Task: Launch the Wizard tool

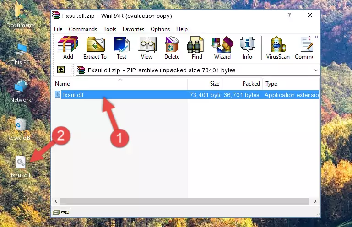Action: click(x=222, y=48)
